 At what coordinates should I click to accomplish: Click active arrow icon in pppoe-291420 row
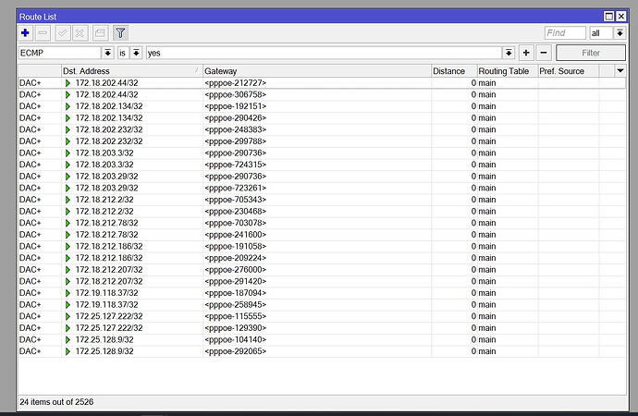(x=67, y=281)
